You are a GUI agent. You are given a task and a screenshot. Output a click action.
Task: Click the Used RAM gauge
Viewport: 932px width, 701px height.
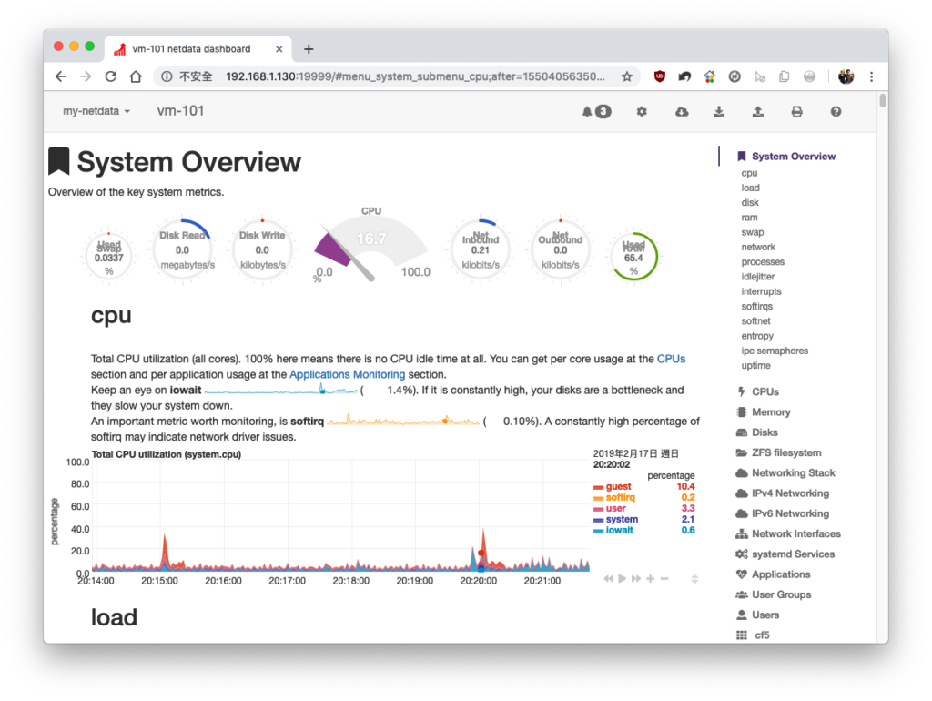(x=633, y=256)
